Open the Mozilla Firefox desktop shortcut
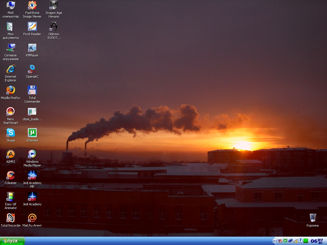 click(11, 90)
